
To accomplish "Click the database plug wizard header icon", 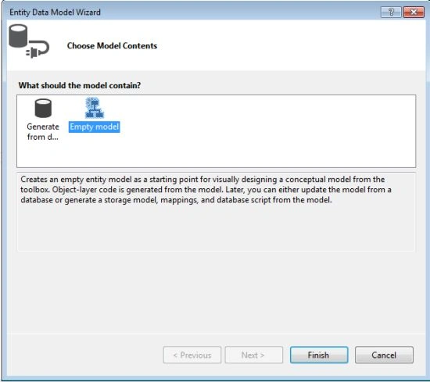I will (29, 41).
